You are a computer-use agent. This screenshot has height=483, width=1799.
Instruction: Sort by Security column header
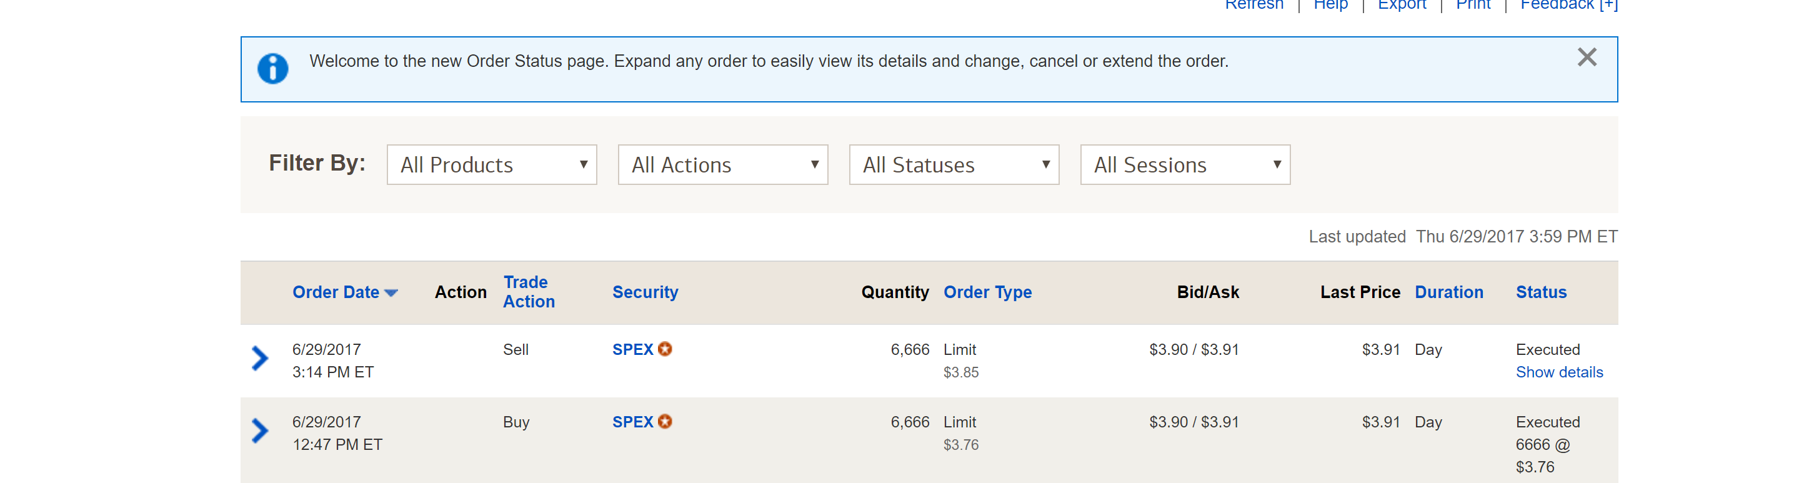click(x=645, y=292)
